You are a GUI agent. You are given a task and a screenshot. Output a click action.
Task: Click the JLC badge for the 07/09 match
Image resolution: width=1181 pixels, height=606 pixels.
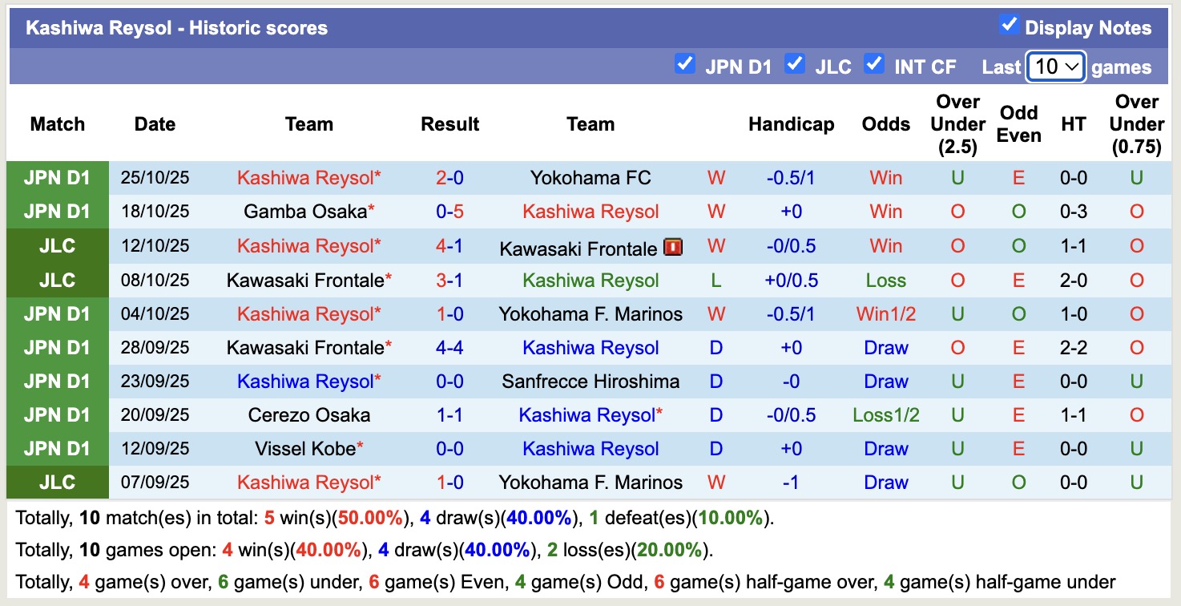[x=57, y=482]
